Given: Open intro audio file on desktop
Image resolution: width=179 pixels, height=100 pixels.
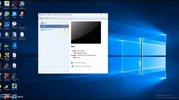Looking at the screenshot, I should [14, 56].
